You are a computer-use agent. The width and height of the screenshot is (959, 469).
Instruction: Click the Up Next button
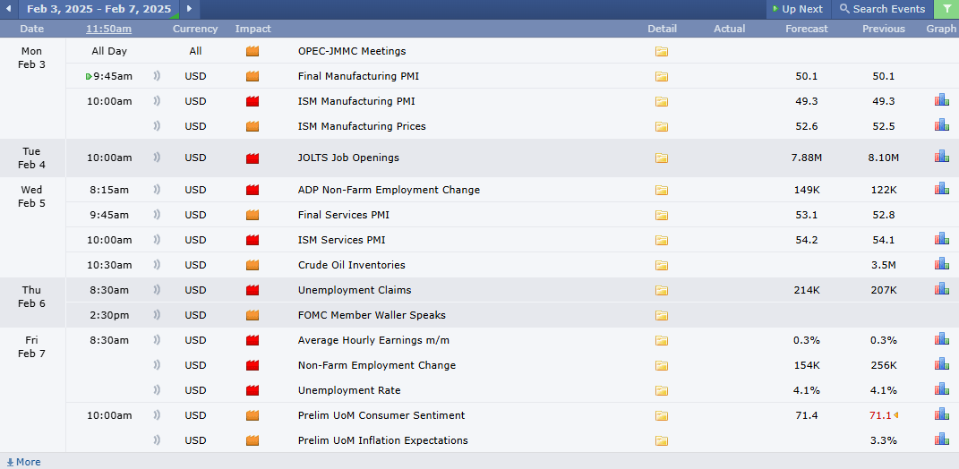pyautogui.click(x=798, y=9)
